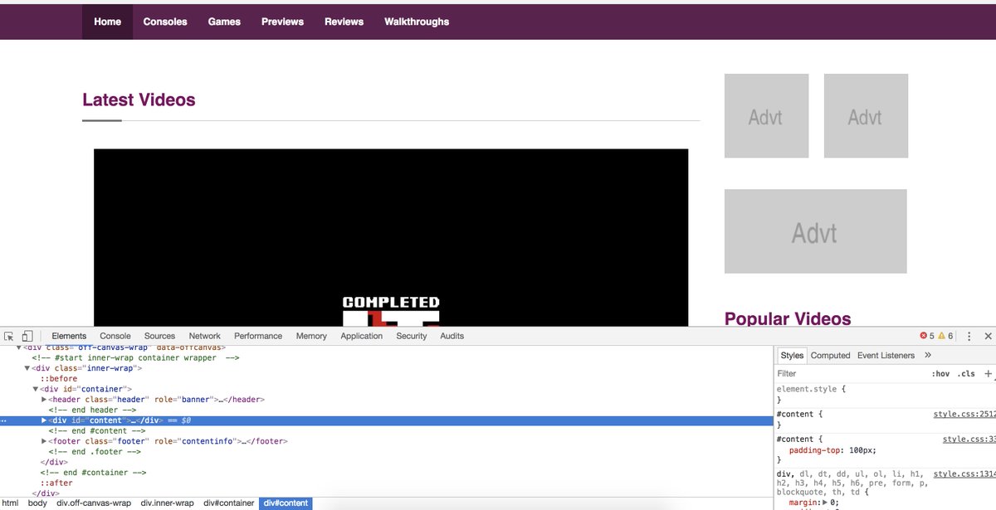Close the DevTools panel
996x510 pixels.
point(988,336)
